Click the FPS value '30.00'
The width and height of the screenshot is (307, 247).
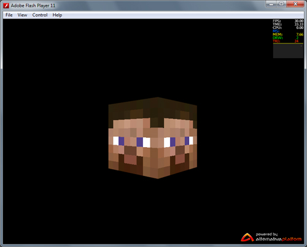pyautogui.click(x=299, y=21)
